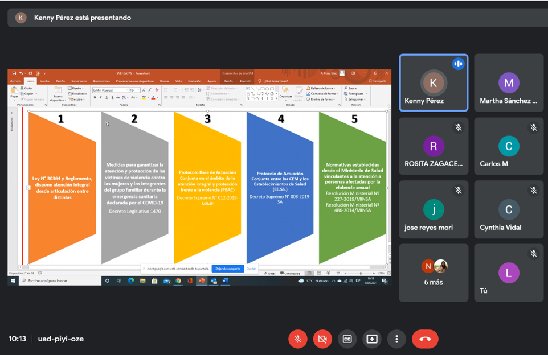Screen dimensions: 548x355
Task: Turn on the camera in Meet
Action: [322, 339]
